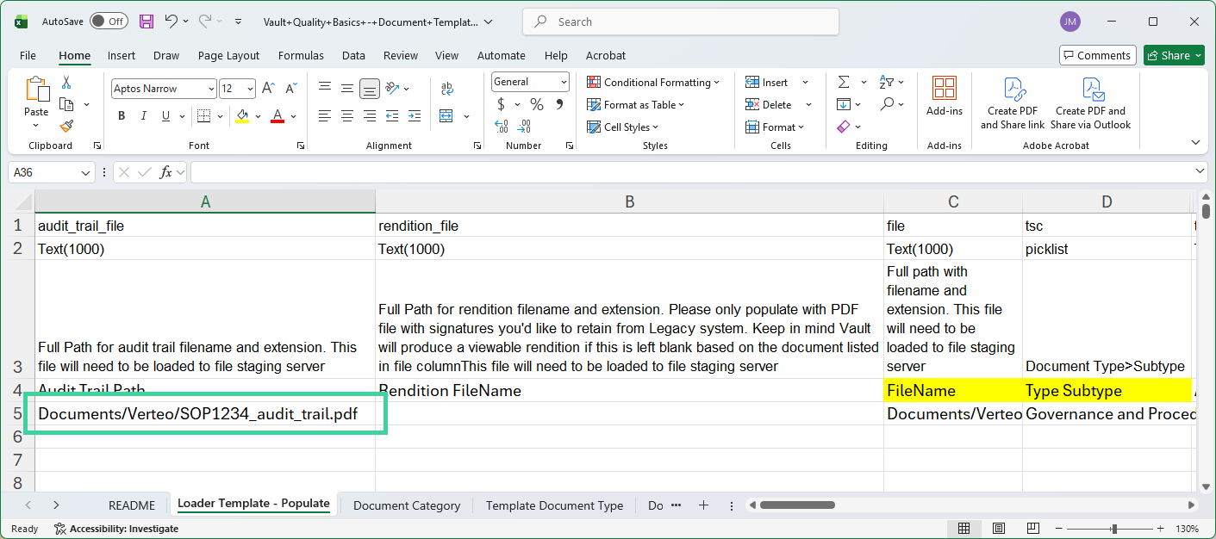Click the Search box in title bar

click(680, 21)
